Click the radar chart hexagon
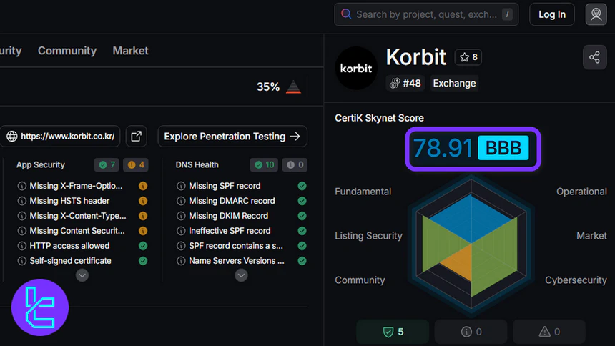The image size is (615, 346). [x=471, y=245]
